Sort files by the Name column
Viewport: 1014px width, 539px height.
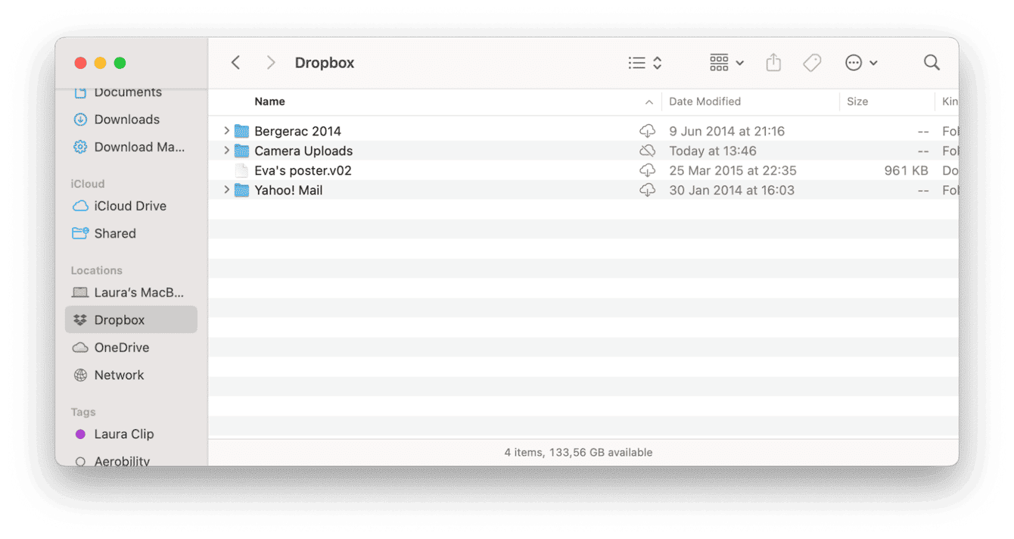click(269, 101)
